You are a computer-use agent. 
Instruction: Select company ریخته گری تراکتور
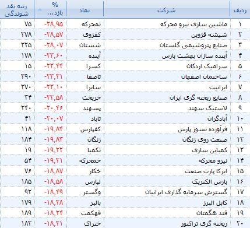tap(204, 223)
